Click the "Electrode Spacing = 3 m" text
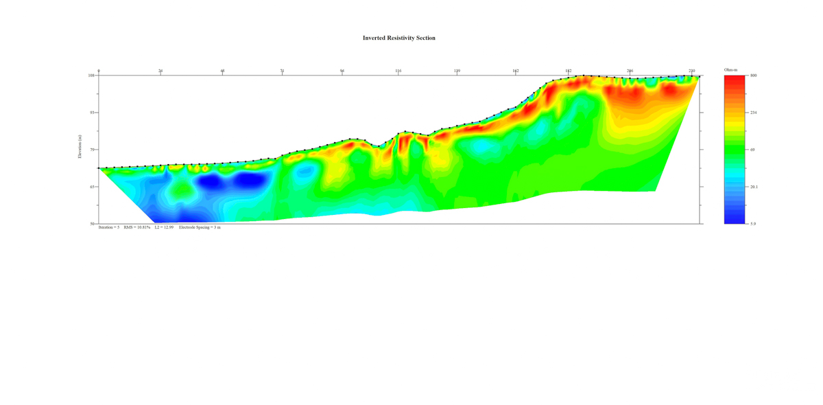This screenshot has width=823, height=405. click(200, 227)
